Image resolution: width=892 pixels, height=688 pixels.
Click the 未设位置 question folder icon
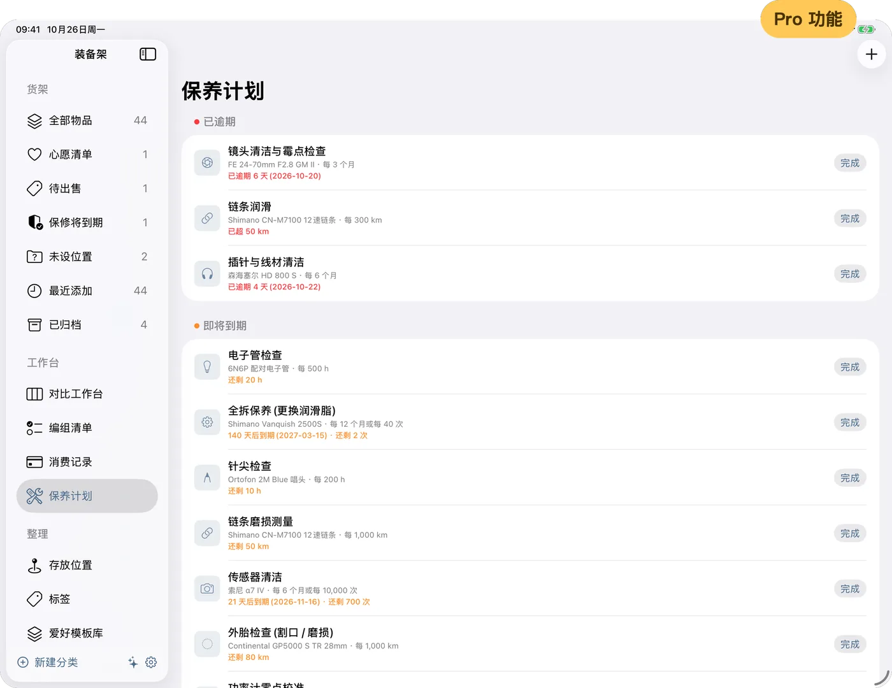click(34, 257)
